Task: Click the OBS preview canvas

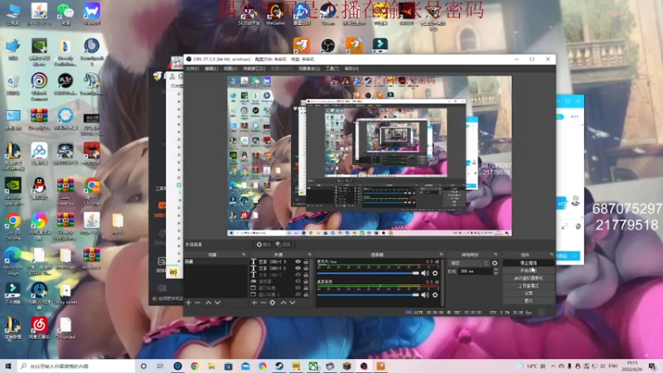Action: point(370,156)
